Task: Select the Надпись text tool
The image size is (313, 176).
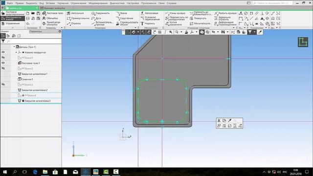Action: (148, 23)
